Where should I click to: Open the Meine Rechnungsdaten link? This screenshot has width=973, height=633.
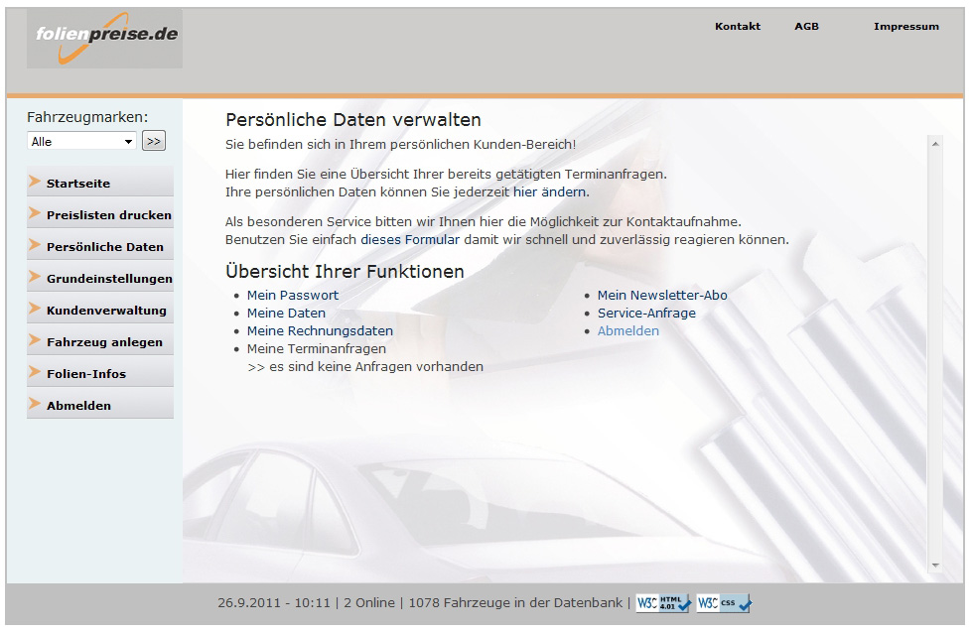click(320, 331)
